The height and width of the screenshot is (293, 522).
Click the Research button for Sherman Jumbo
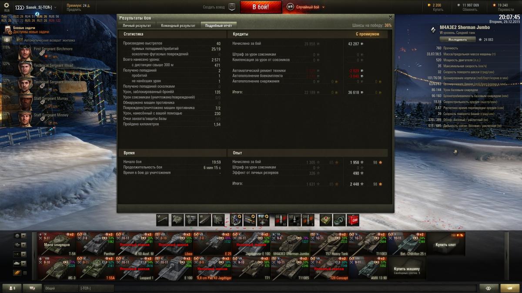click(x=458, y=40)
